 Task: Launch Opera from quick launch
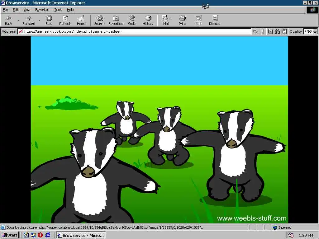[x=40, y=235]
